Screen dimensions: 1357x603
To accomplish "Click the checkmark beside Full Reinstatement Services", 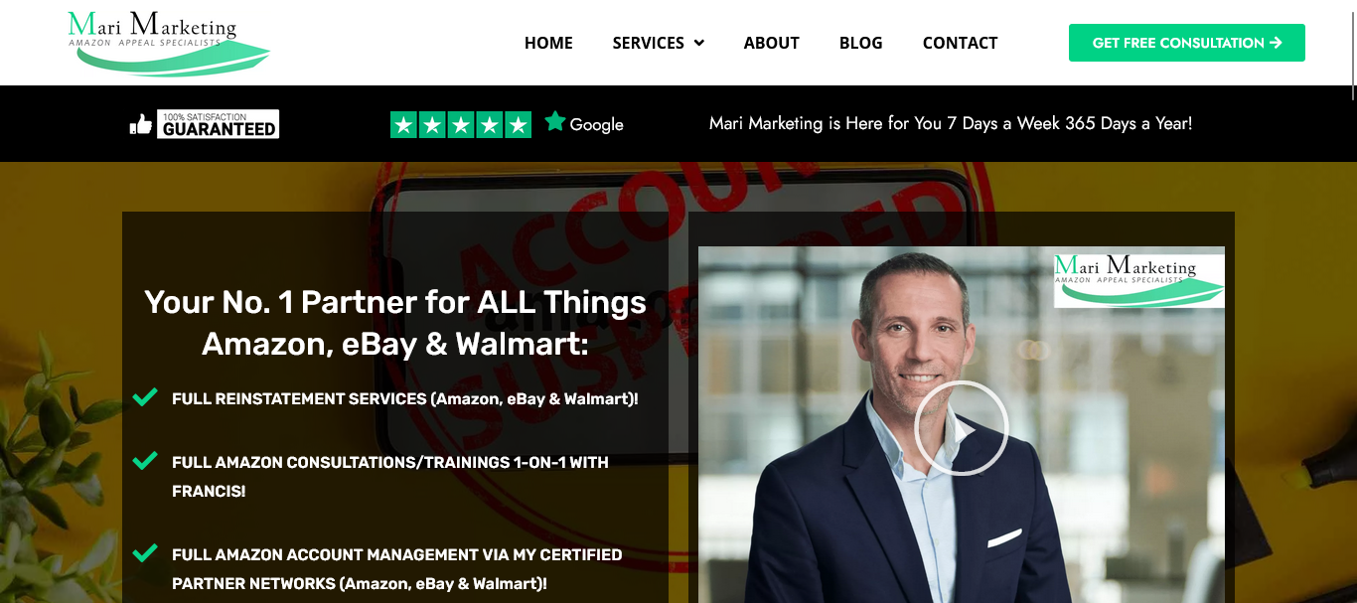I will 145,397.
